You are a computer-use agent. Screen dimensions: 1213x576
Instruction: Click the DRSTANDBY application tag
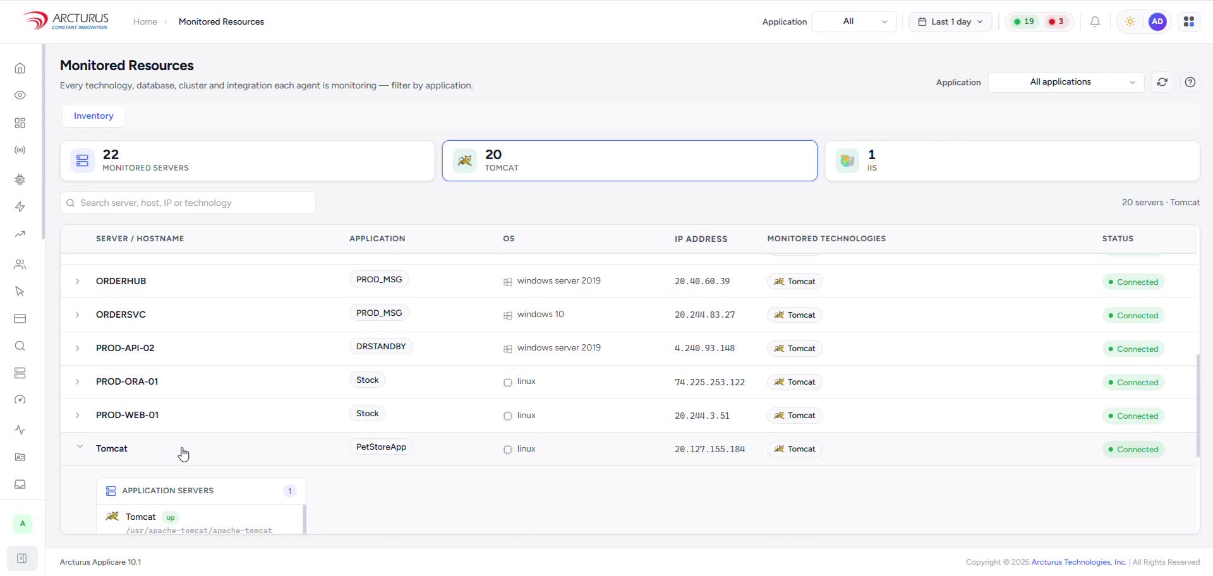point(381,346)
